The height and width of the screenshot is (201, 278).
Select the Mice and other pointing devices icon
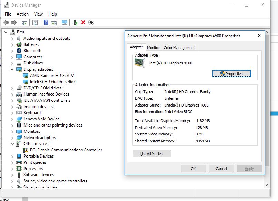point(19,125)
